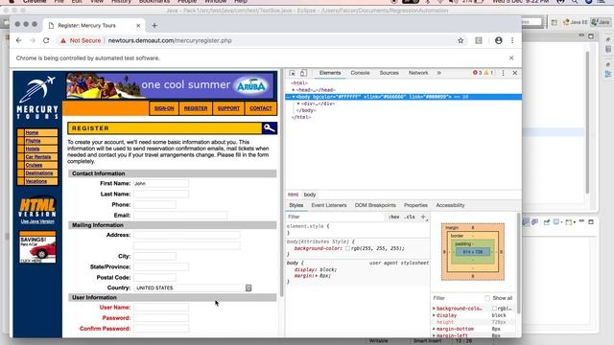Open the Bookmarks menu in macOS menu bar
614x345 pixels.
pyautogui.click(x=154, y=2)
